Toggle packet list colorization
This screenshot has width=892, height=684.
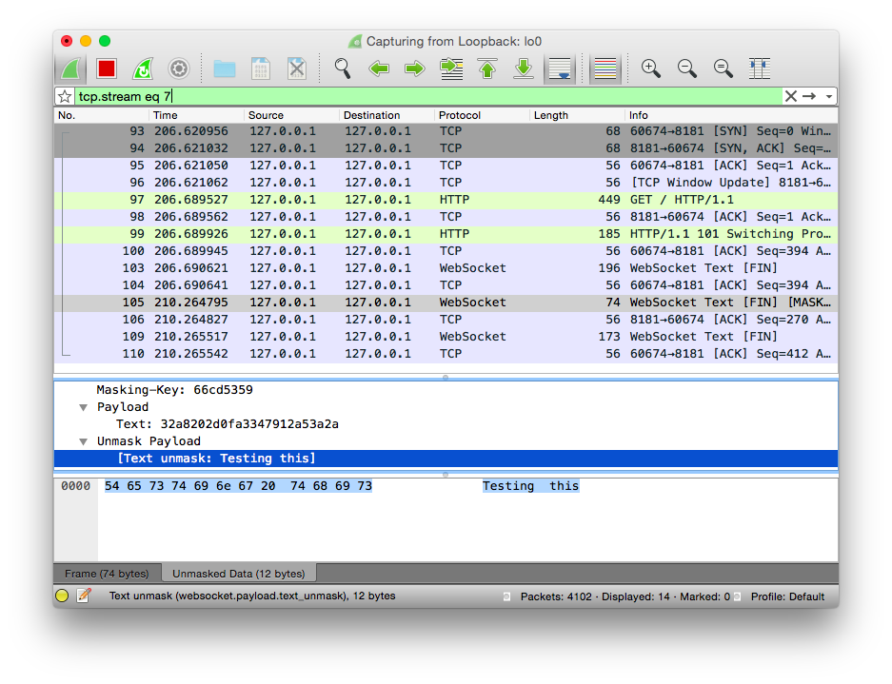point(605,68)
